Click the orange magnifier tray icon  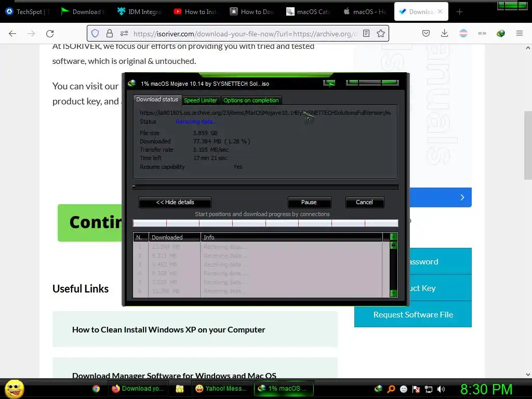[x=391, y=389]
